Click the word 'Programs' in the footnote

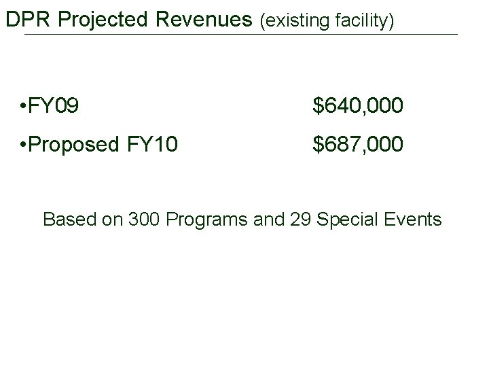tap(206, 220)
